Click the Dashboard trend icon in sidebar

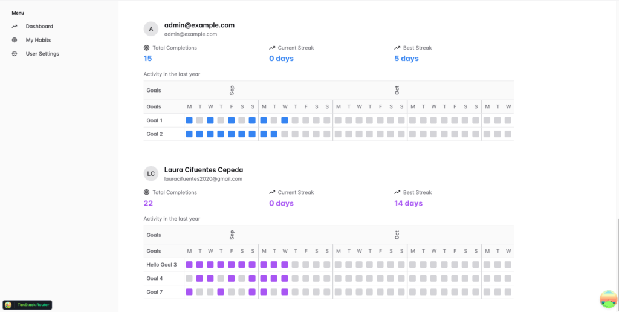(x=15, y=27)
